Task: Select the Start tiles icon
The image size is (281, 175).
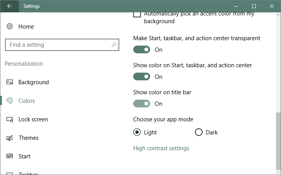Action: pyautogui.click(x=10, y=156)
